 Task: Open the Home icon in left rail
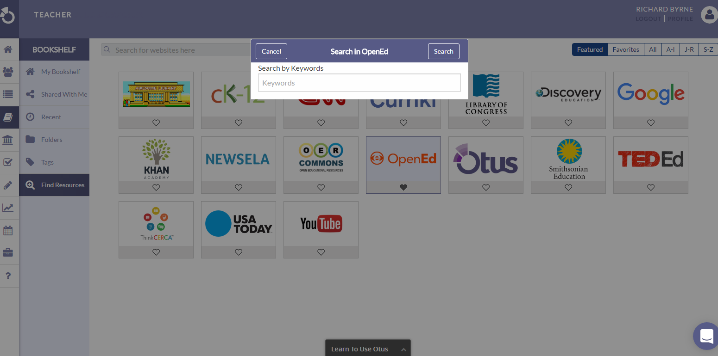pyautogui.click(x=8, y=49)
